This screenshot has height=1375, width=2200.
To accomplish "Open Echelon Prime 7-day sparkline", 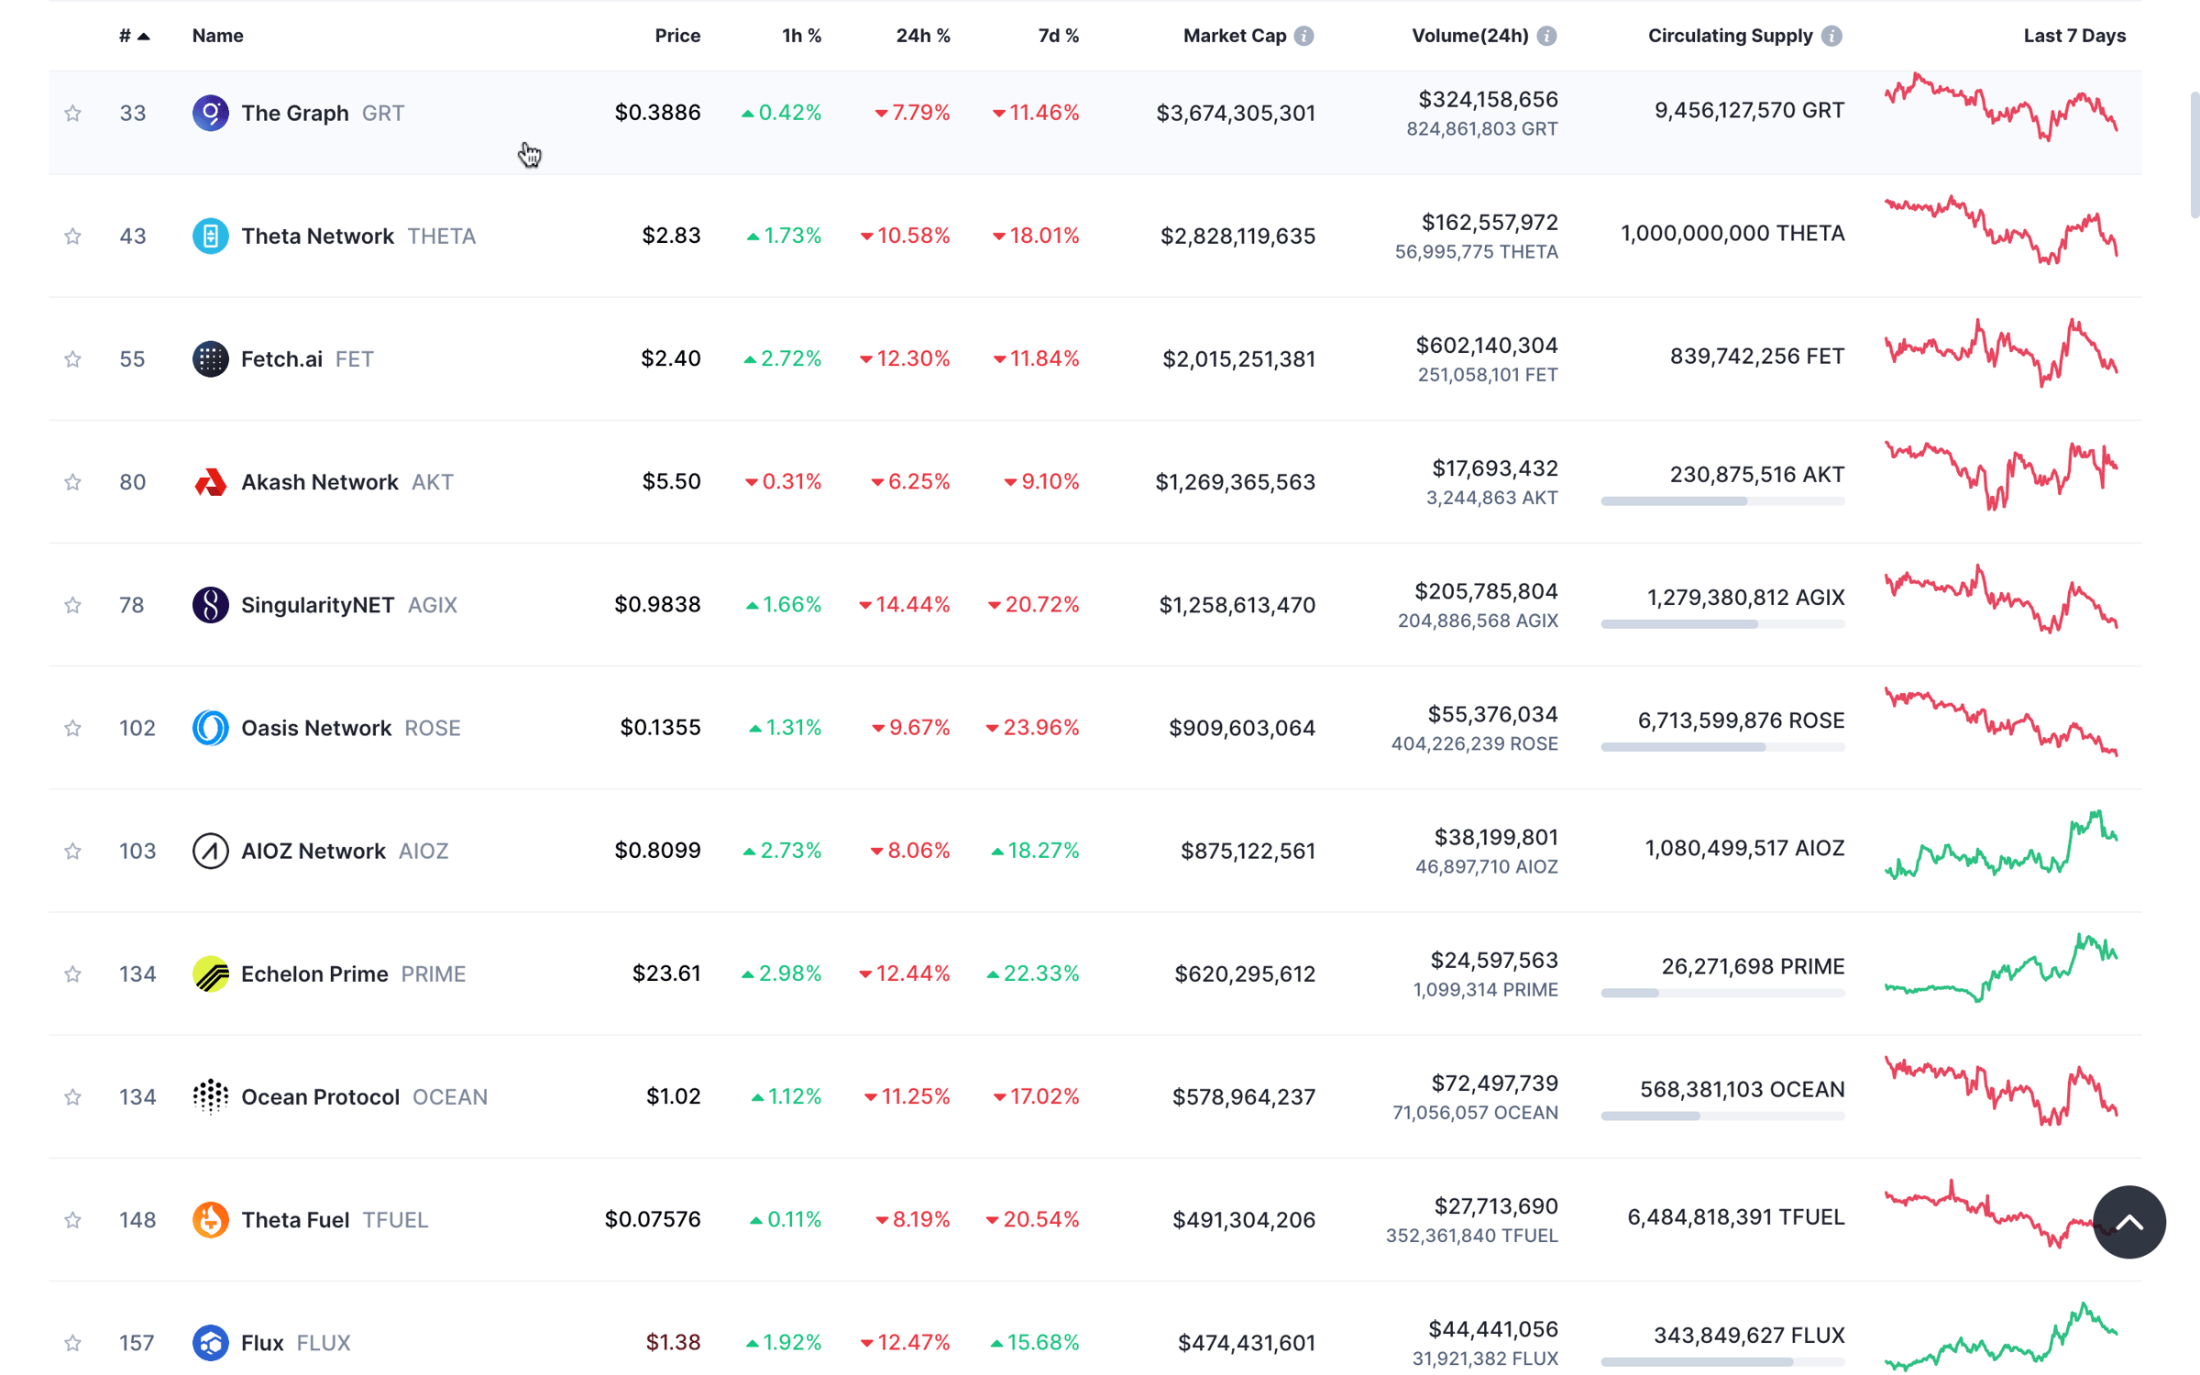I will 2001,968.
